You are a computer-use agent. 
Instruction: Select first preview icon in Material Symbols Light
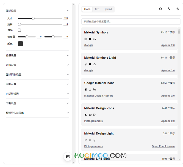[86, 64]
